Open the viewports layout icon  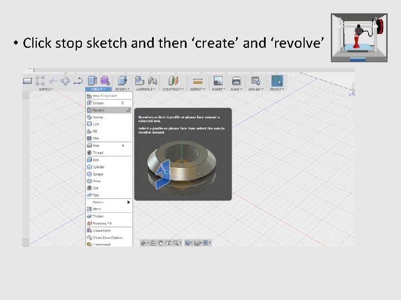pos(207,243)
